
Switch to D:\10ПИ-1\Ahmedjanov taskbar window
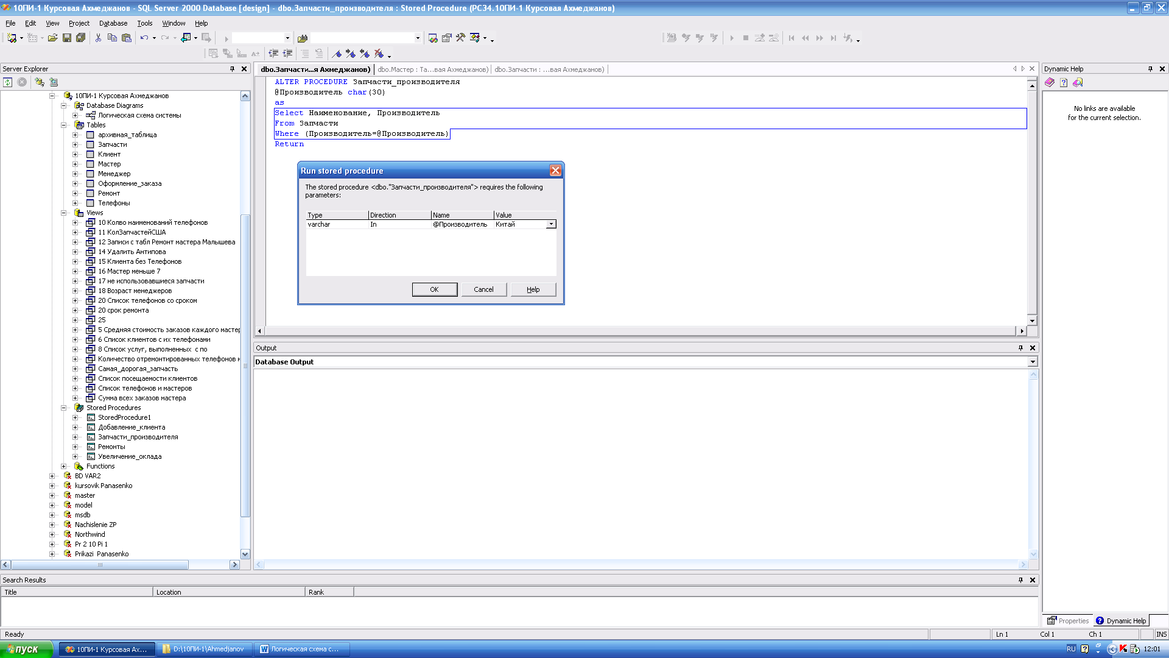[203, 649]
